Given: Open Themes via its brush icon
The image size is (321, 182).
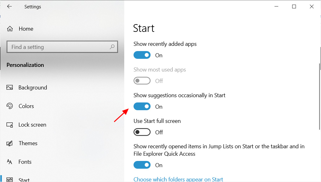Looking at the screenshot, I should point(10,143).
